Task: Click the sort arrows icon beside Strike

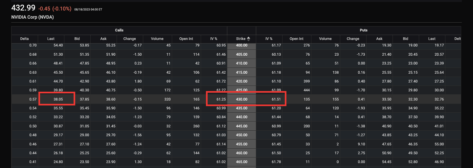Action: click(x=249, y=39)
